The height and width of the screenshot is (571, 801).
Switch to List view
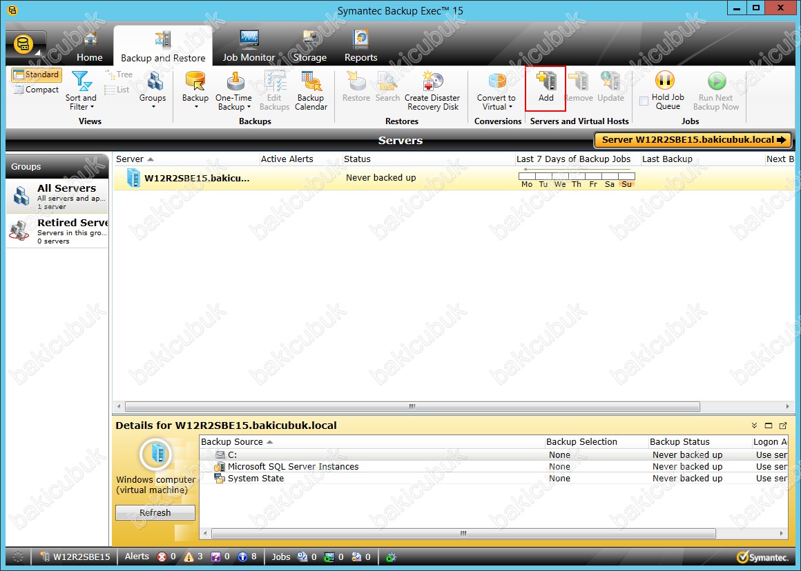[x=117, y=90]
